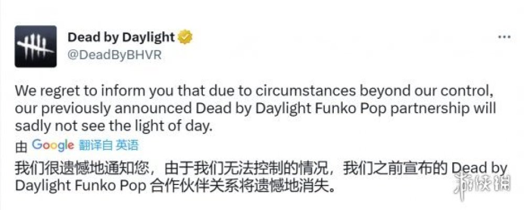Viewport: 524px width, 210px height.
Task: Click the Google logo in translation credit
Action: coord(52,145)
